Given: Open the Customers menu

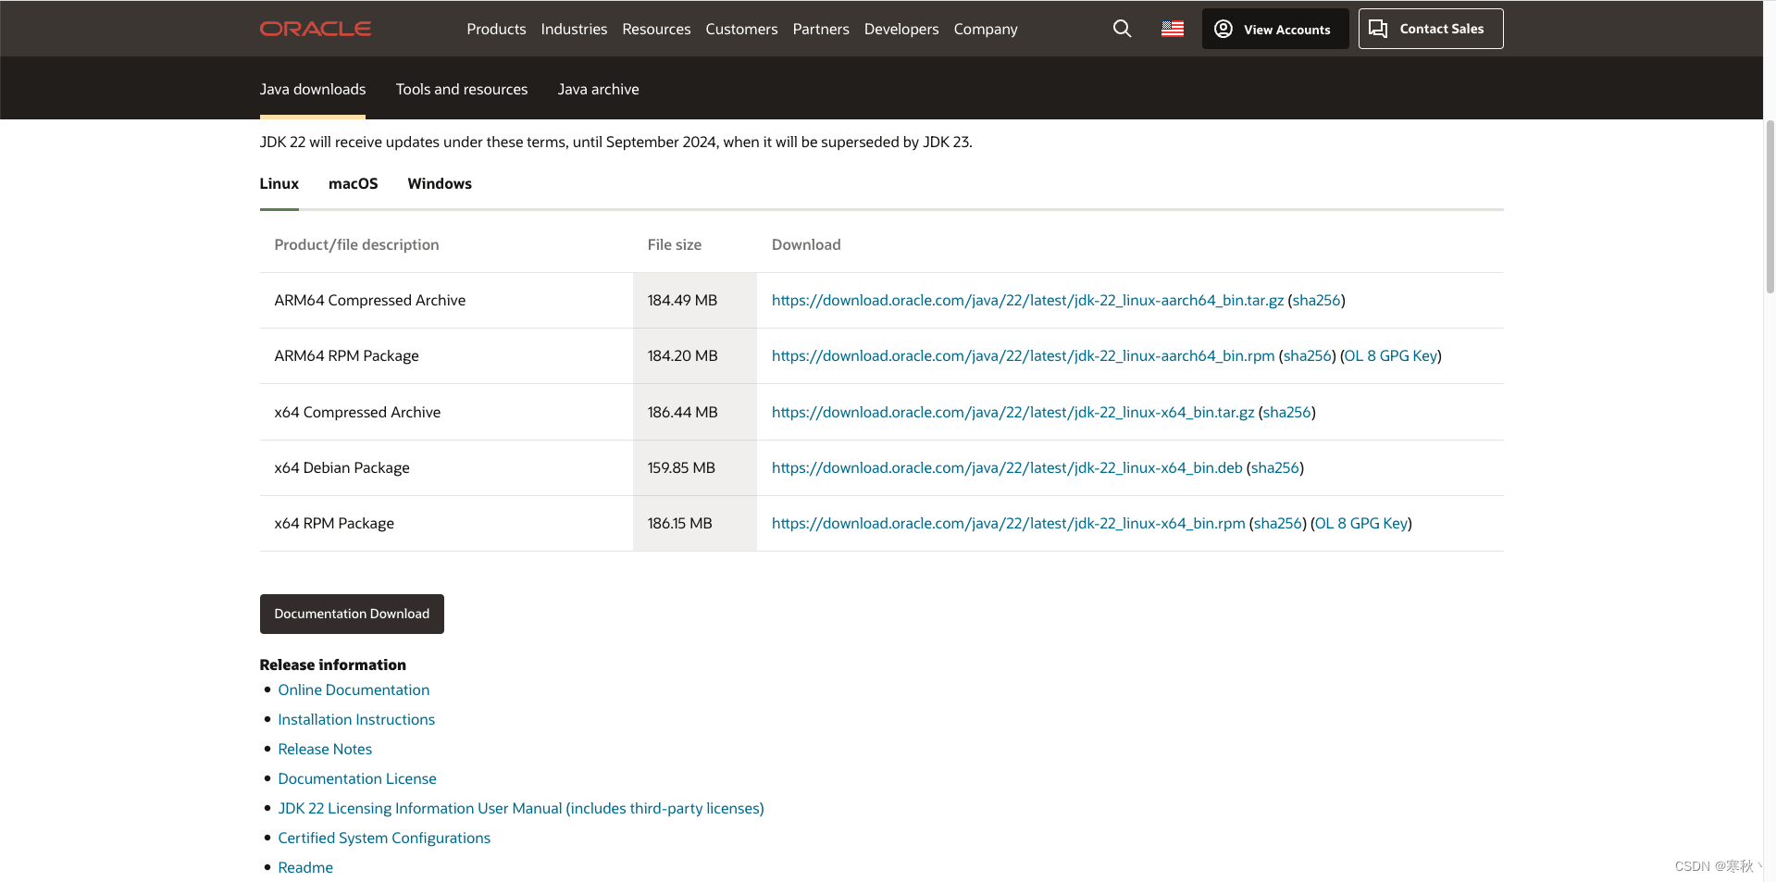Looking at the screenshot, I should 741,29.
